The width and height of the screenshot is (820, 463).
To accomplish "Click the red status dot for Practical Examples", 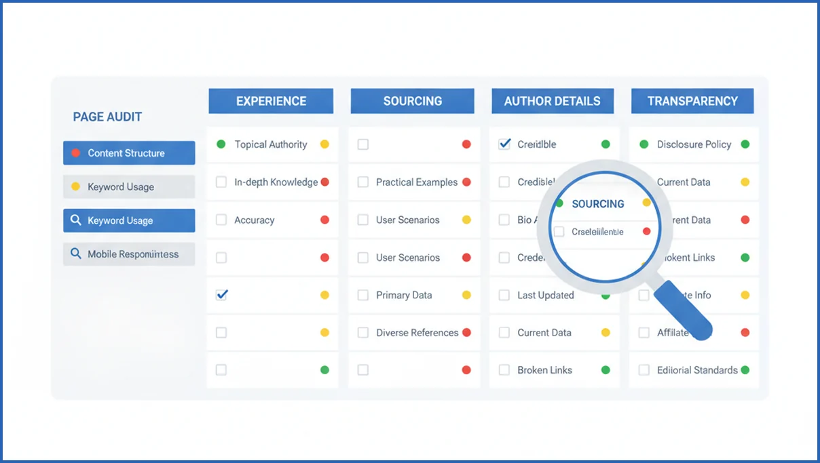I will [466, 182].
